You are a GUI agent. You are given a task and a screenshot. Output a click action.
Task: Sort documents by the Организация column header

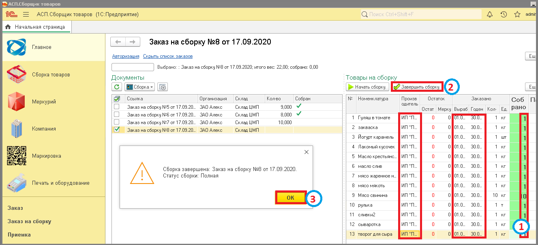click(x=216, y=99)
